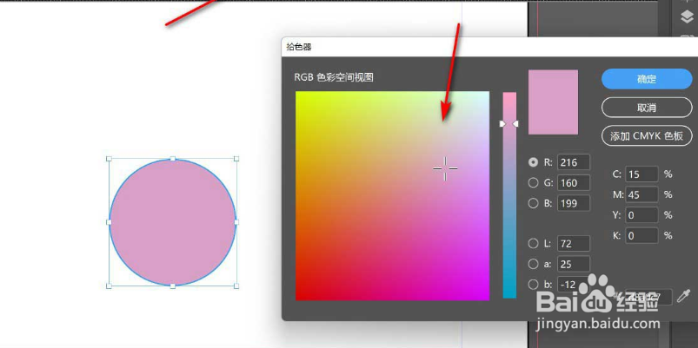Open the Layers panel icon
The height and width of the screenshot is (348, 698).
pyautogui.click(x=686, y=16)
